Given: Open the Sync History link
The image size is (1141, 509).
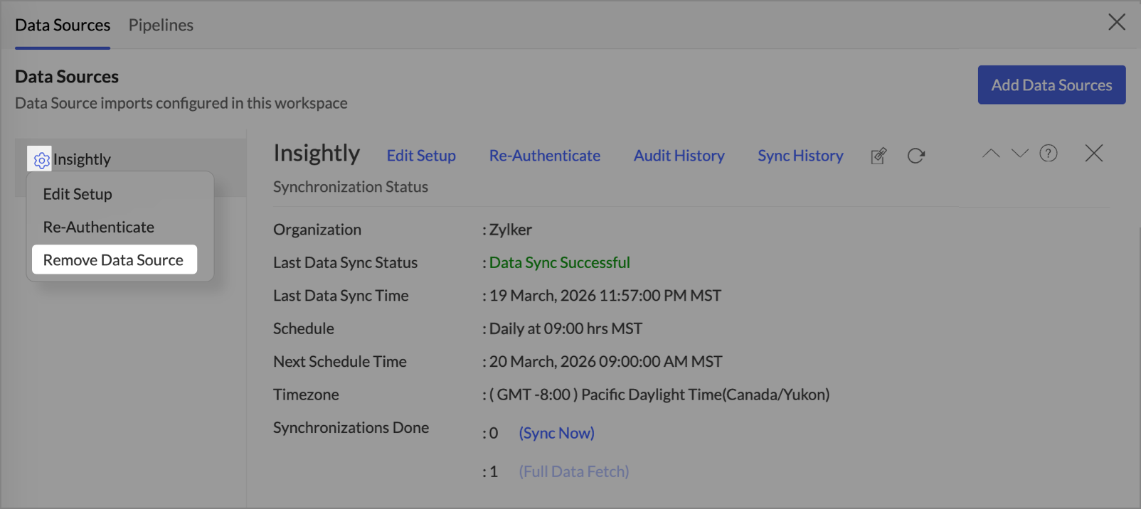Looking at the screenshot, I should [800, 156].
